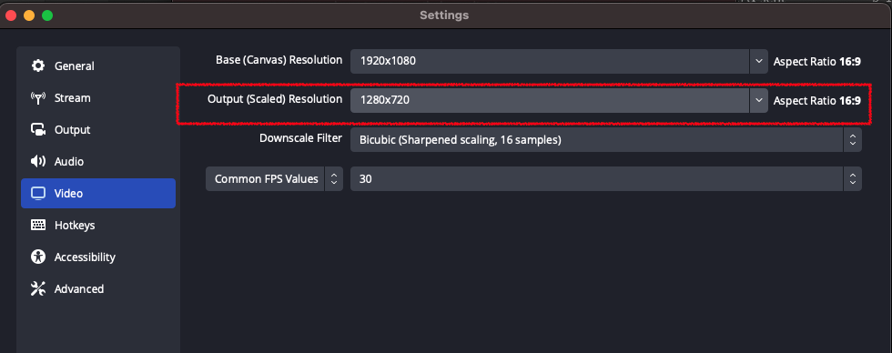892x353 pixels.
Task: Expand the Output (Scaled) Resolution dropdown arrow
Action: click(758, 101)
